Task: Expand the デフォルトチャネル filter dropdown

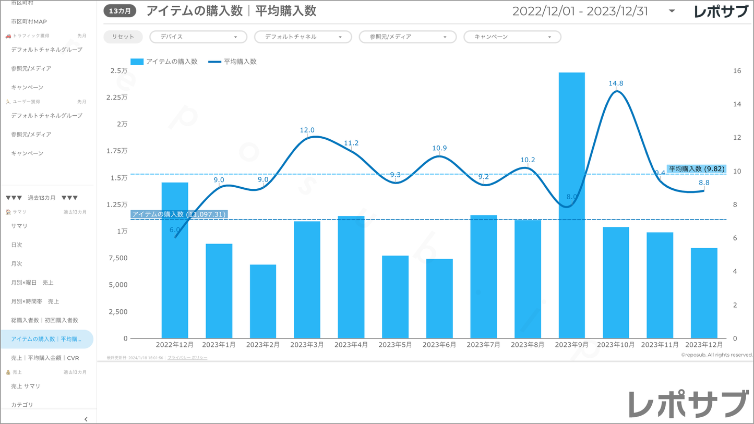Action: (x=303, y=37)
